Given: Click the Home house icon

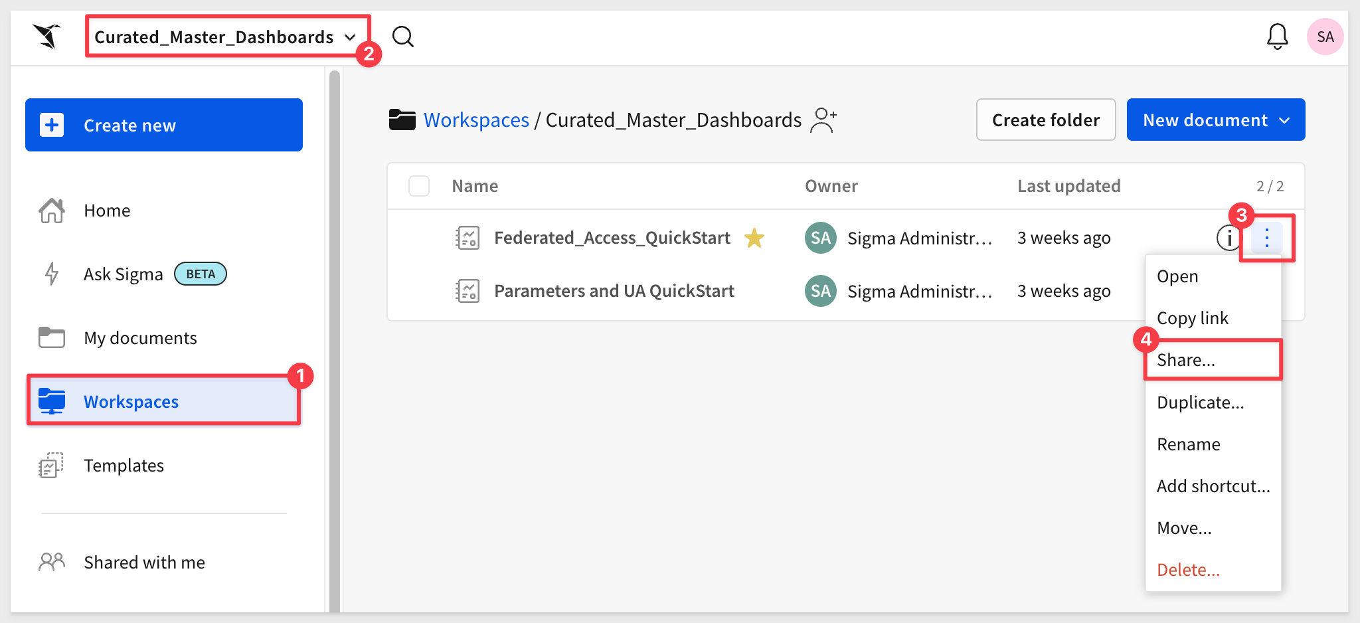Looking at the screenshot, I should pyautogui.click(x=52, y=211).
